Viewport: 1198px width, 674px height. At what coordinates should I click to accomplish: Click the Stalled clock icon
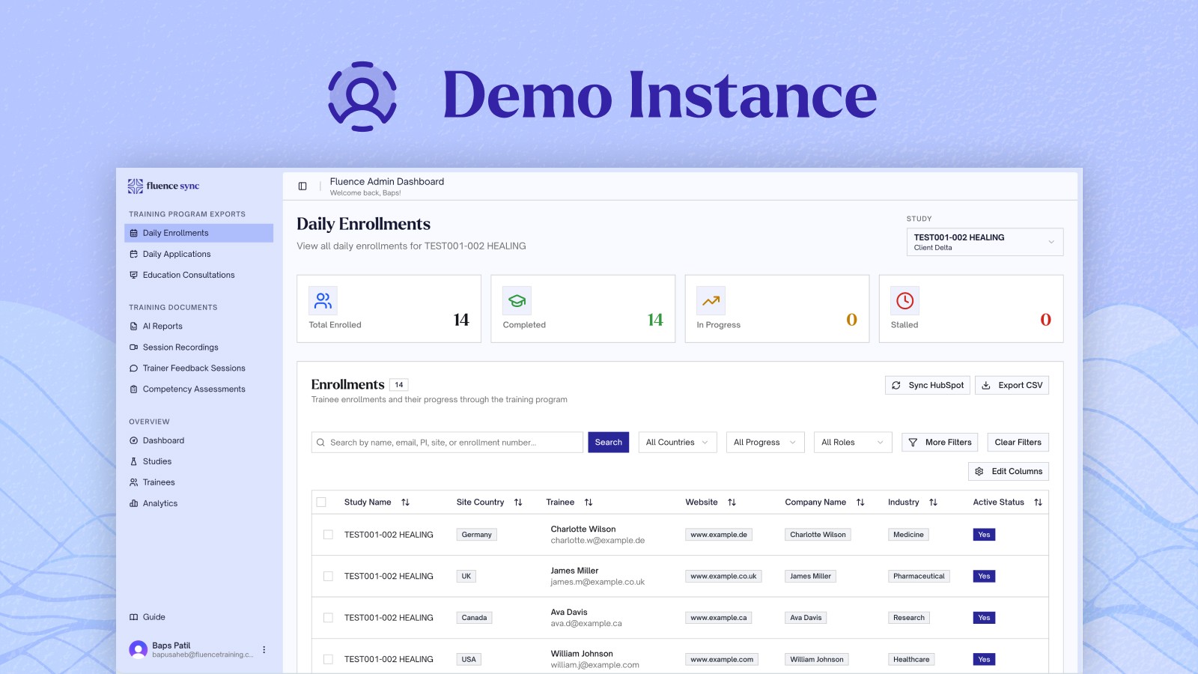904,301
